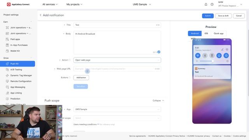Screen dimensions: 249x140
Task: Open the UMS Sample project selector
Action: coord(142,4)
